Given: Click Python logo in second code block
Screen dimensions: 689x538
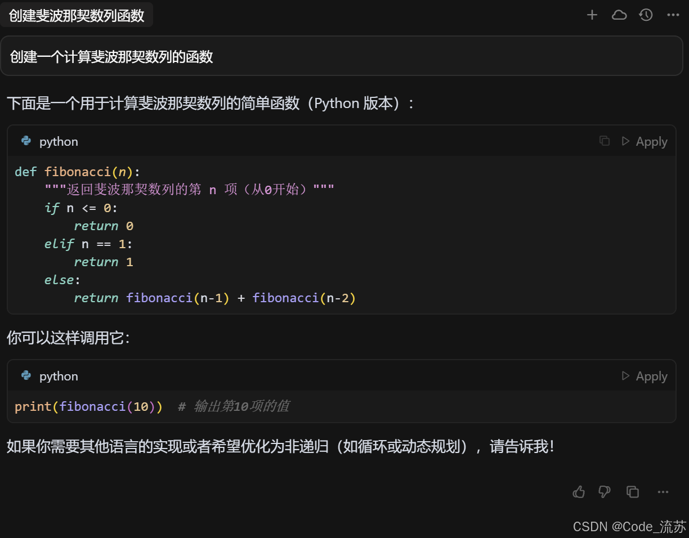Looking at the screenshot, I should (26, 376).
